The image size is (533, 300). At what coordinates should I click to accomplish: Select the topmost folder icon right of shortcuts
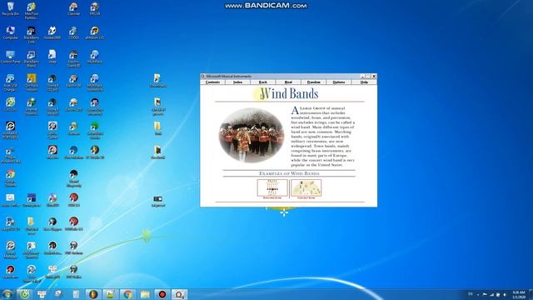157,81
